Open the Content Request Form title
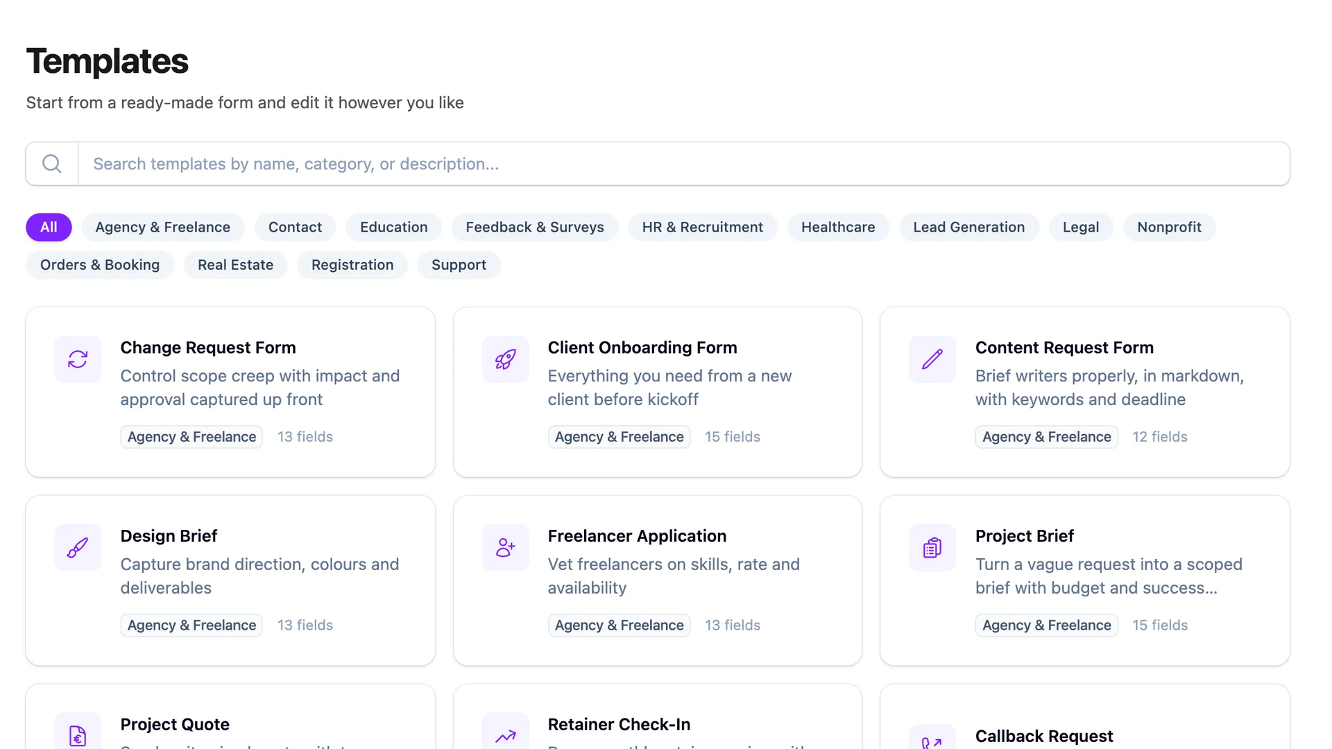The height and width of the screenshot is (749, 1332). (1064, 347)
